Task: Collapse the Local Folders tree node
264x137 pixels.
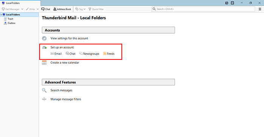Action: 2,15
